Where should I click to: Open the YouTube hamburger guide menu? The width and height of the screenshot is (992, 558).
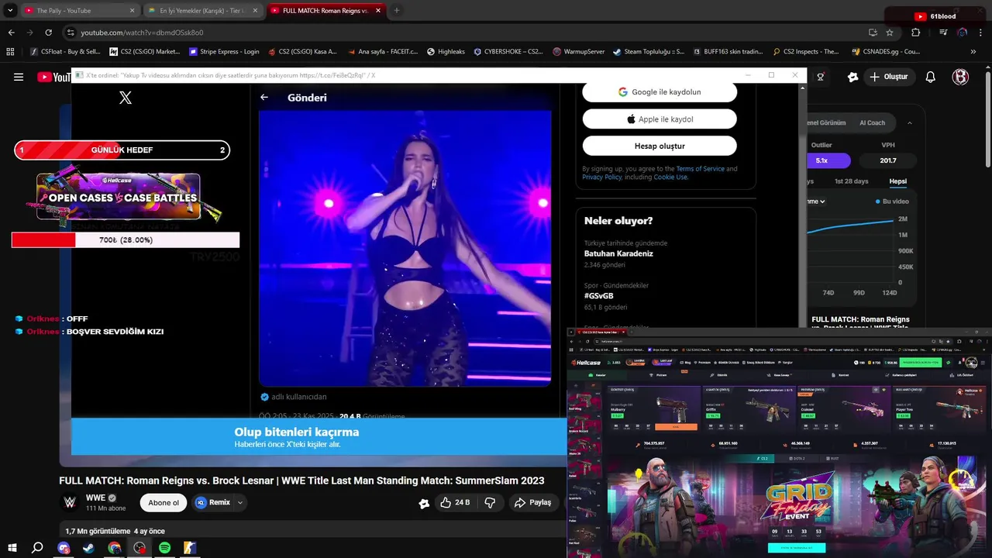(19, 77)
